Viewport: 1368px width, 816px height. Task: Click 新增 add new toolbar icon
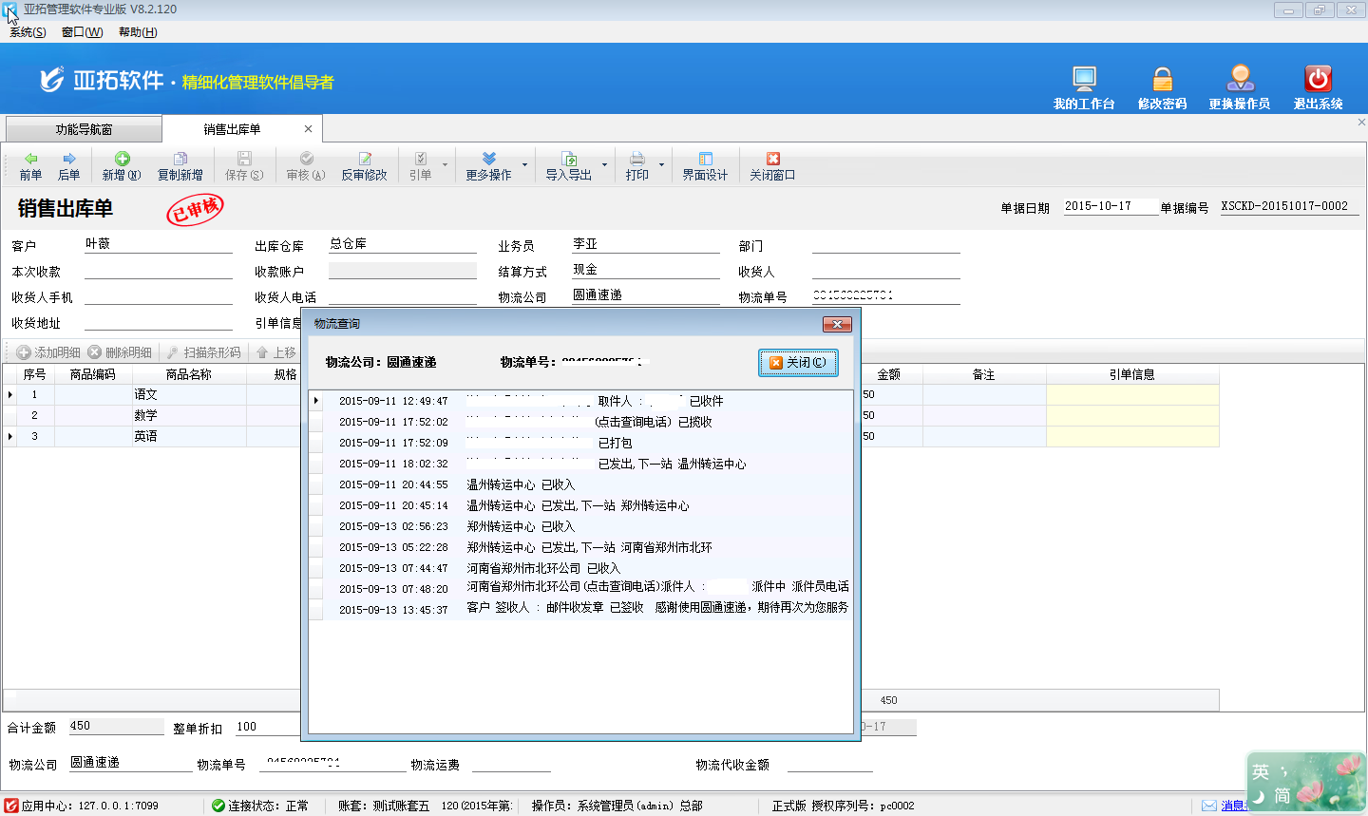click(121, 165)
